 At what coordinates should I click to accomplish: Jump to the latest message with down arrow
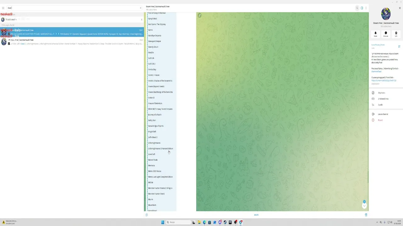click(364, 206)
